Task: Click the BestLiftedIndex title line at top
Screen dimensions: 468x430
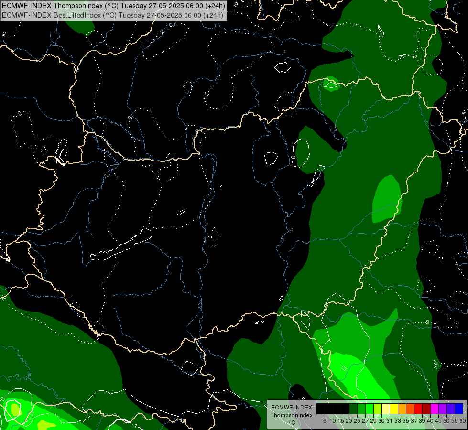Action: pos(112,15)
